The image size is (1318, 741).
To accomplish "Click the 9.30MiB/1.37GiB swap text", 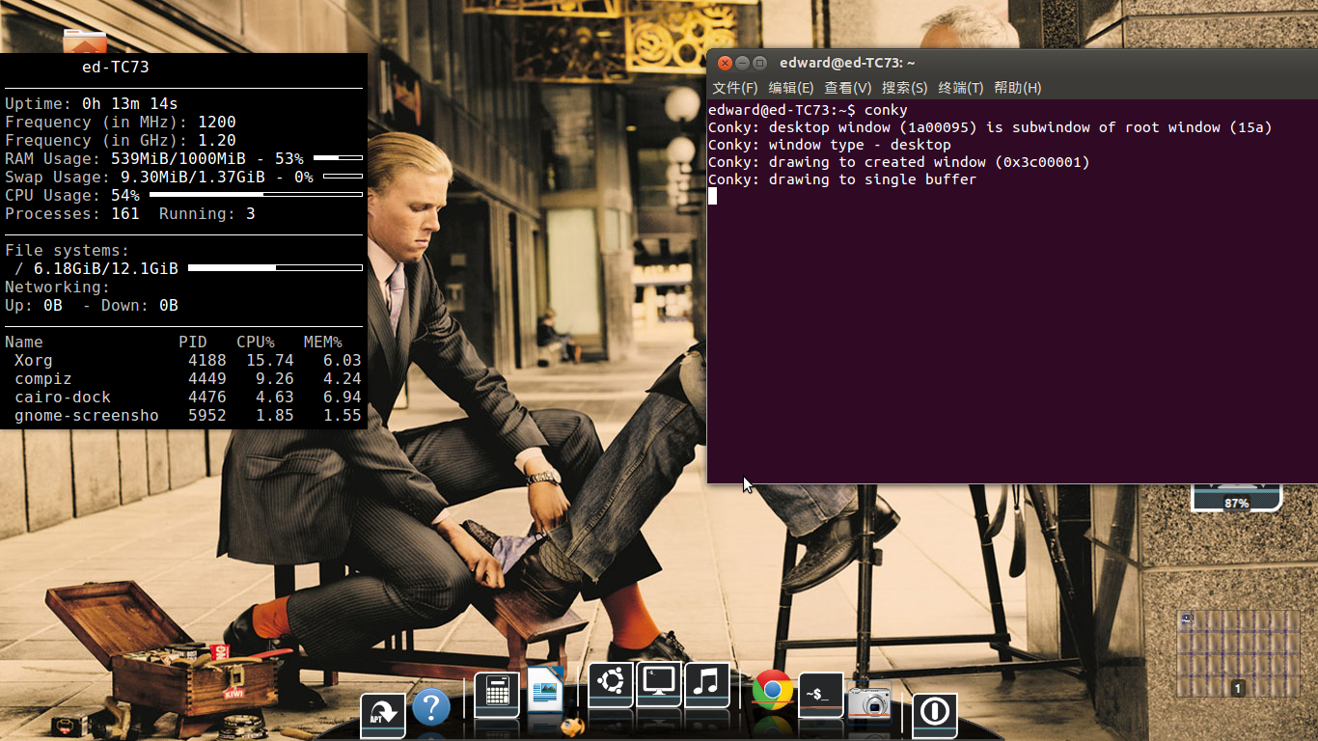I will tap(193, 178).
